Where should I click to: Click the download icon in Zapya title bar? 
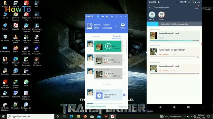pyautogui.click(x=107, y=17)
